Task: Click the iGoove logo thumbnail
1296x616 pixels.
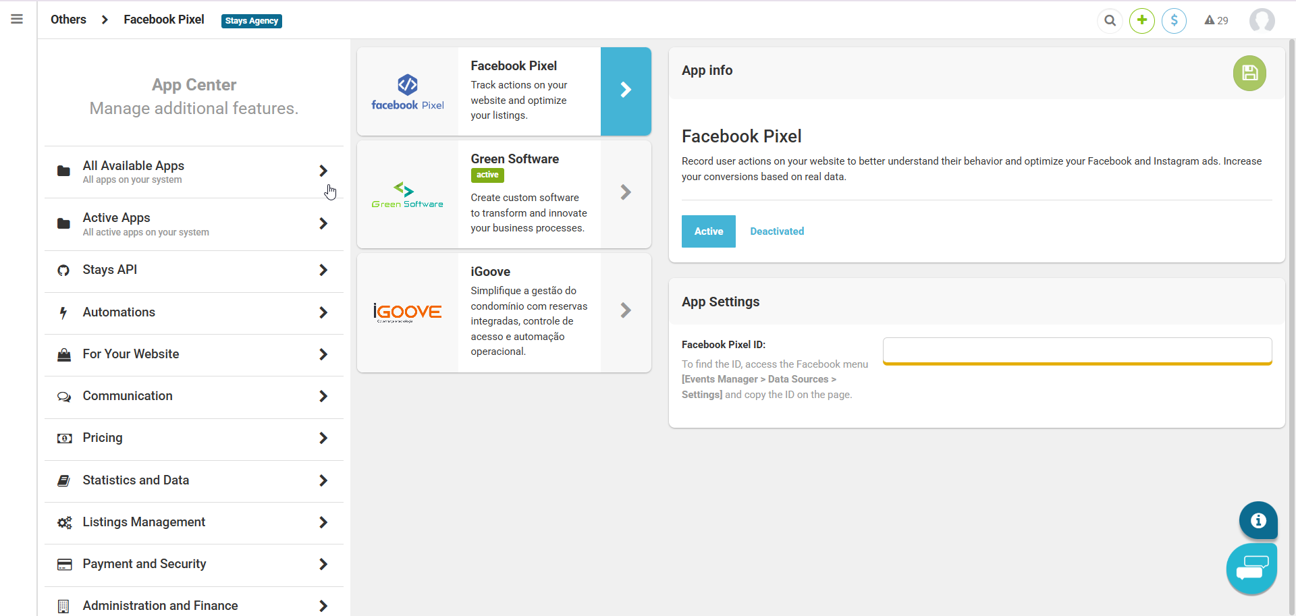Action: pyautogui.click(x=408, y=312)
